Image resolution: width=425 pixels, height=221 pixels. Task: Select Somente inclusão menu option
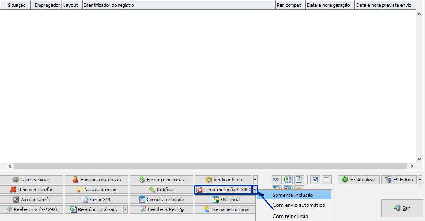(294, 195)
